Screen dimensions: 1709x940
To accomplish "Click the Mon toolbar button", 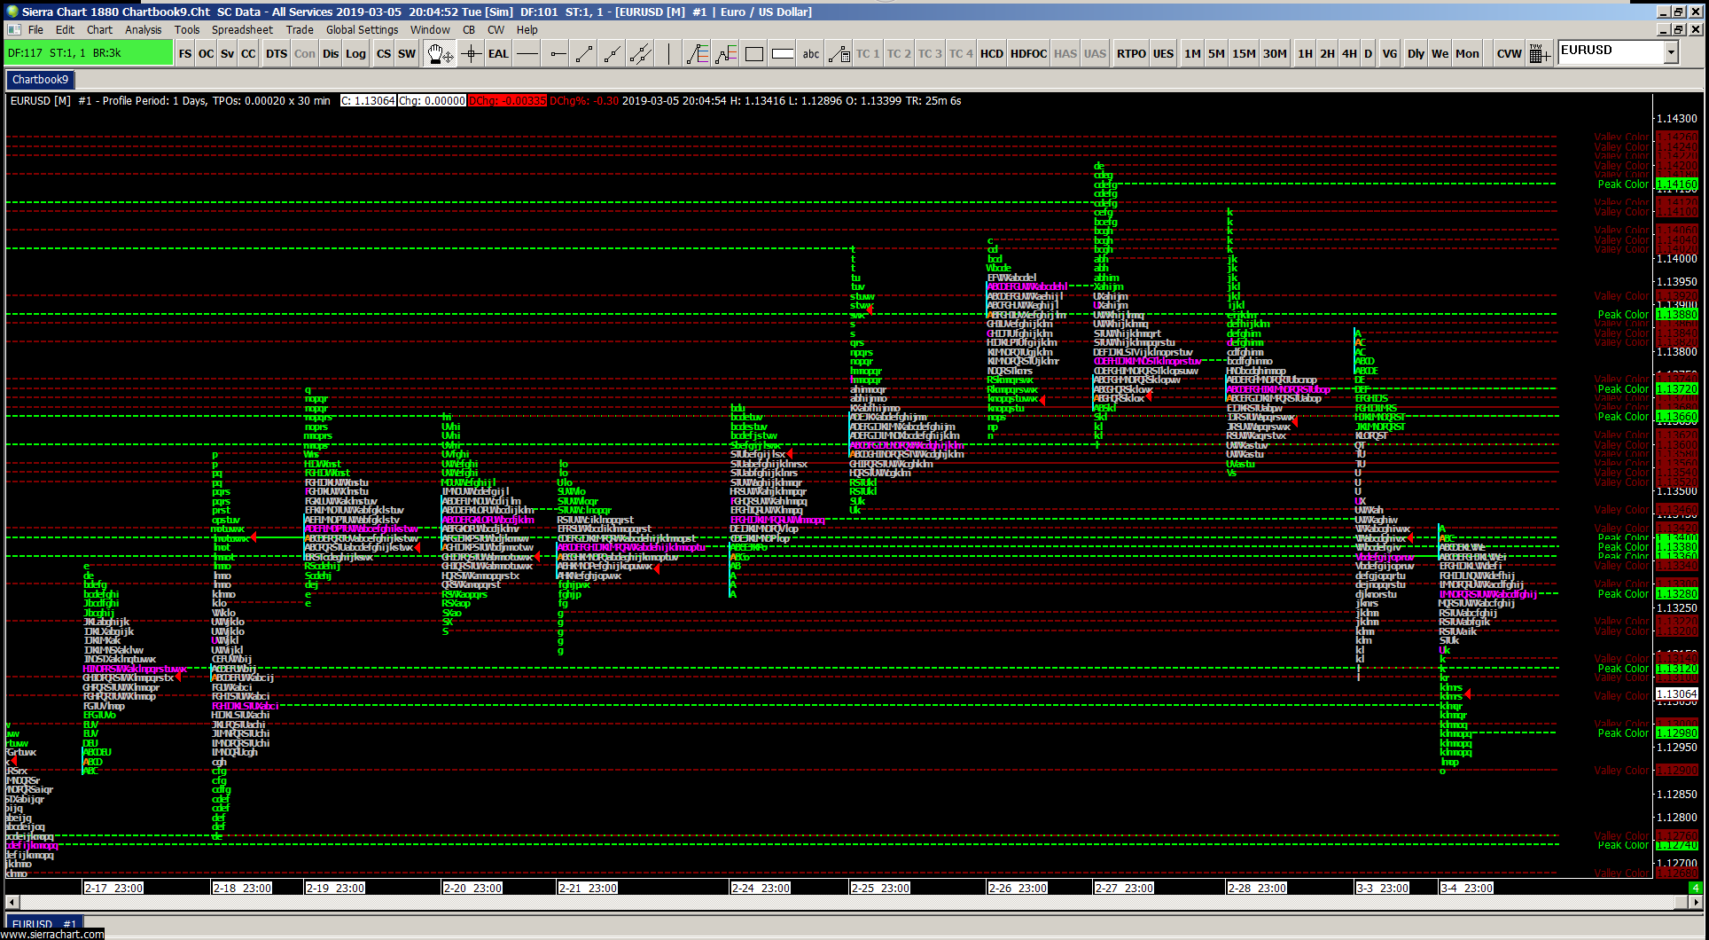I will [1467, 54].
